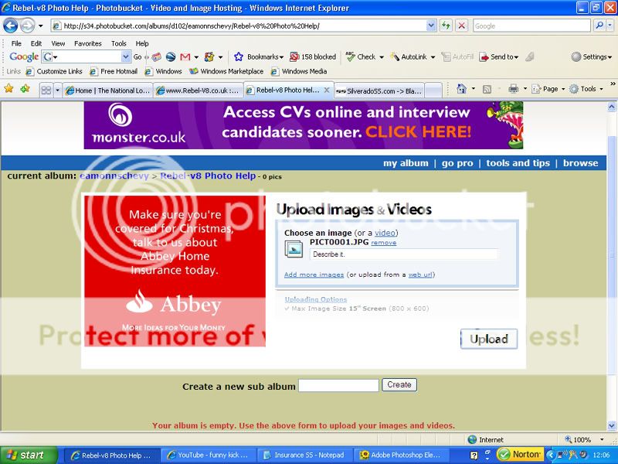Switch to the www.Rebel-V8.co.uk tab
Screen dimensions: 618x464
pyautogui.click(x=198, y=90)
